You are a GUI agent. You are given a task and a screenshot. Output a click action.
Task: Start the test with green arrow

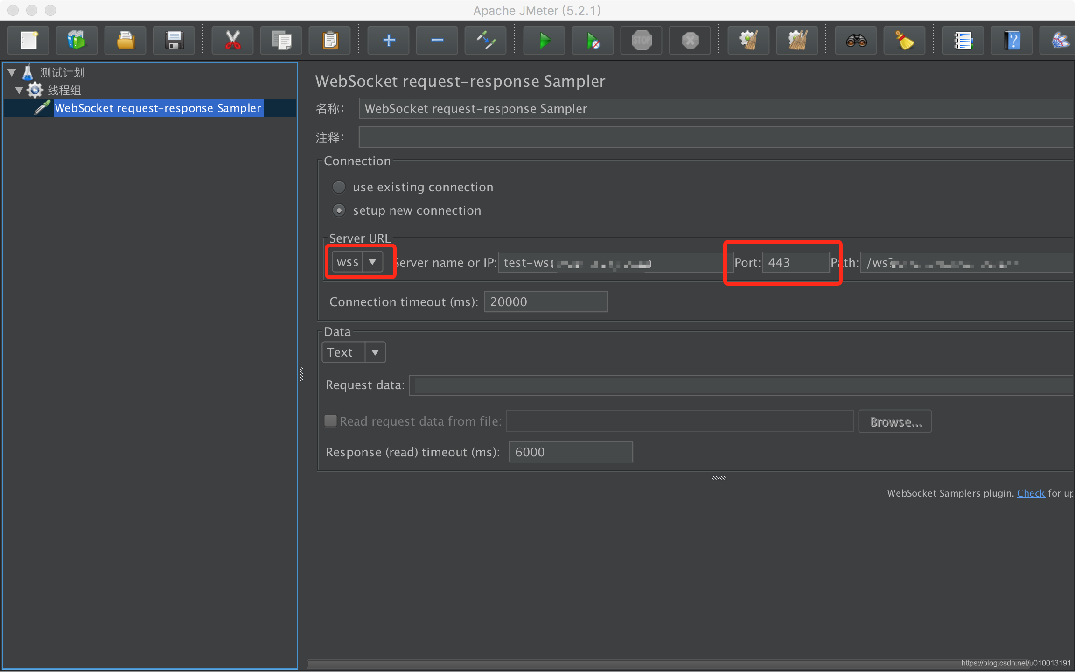[544, 40]
